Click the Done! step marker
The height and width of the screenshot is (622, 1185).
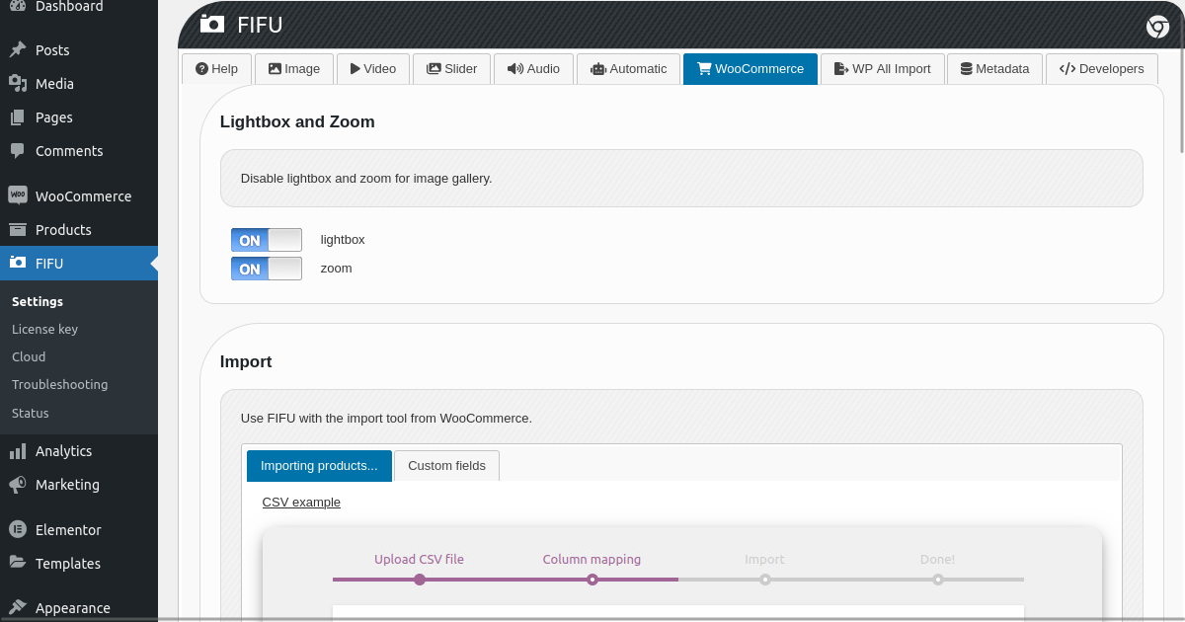click(x=938, y=580)
